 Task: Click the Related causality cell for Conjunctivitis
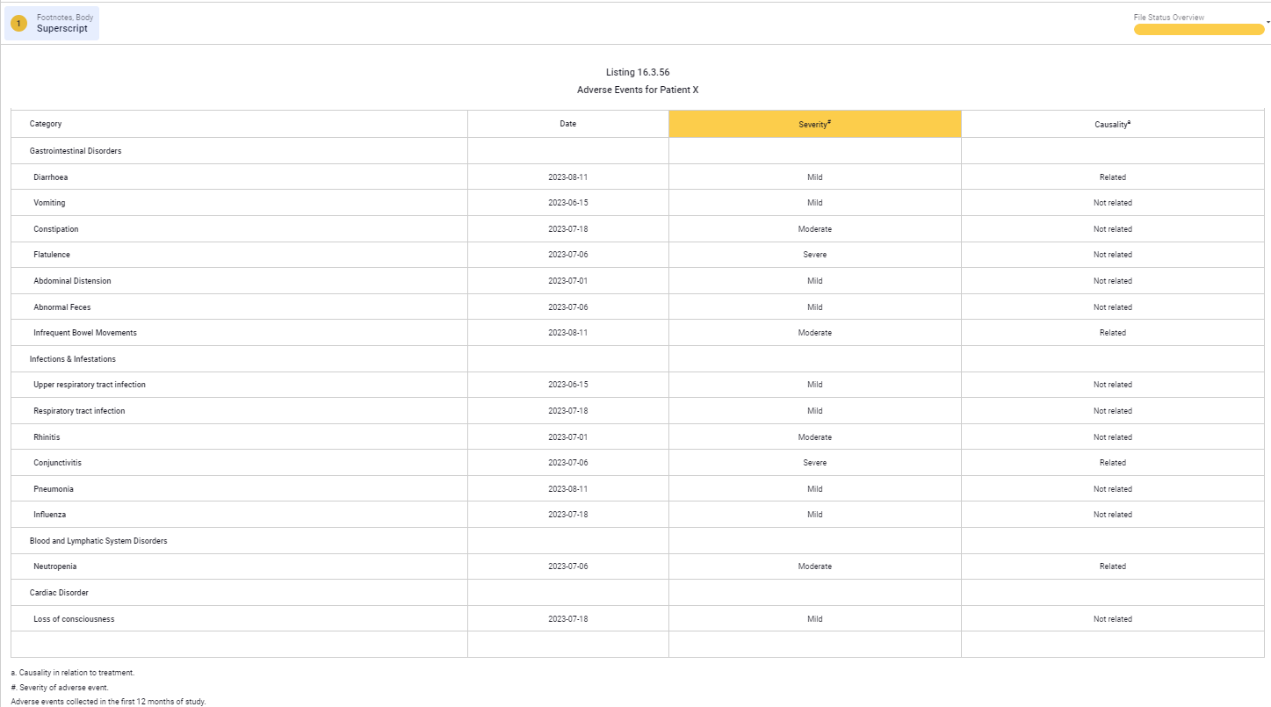coord(1112,463)
